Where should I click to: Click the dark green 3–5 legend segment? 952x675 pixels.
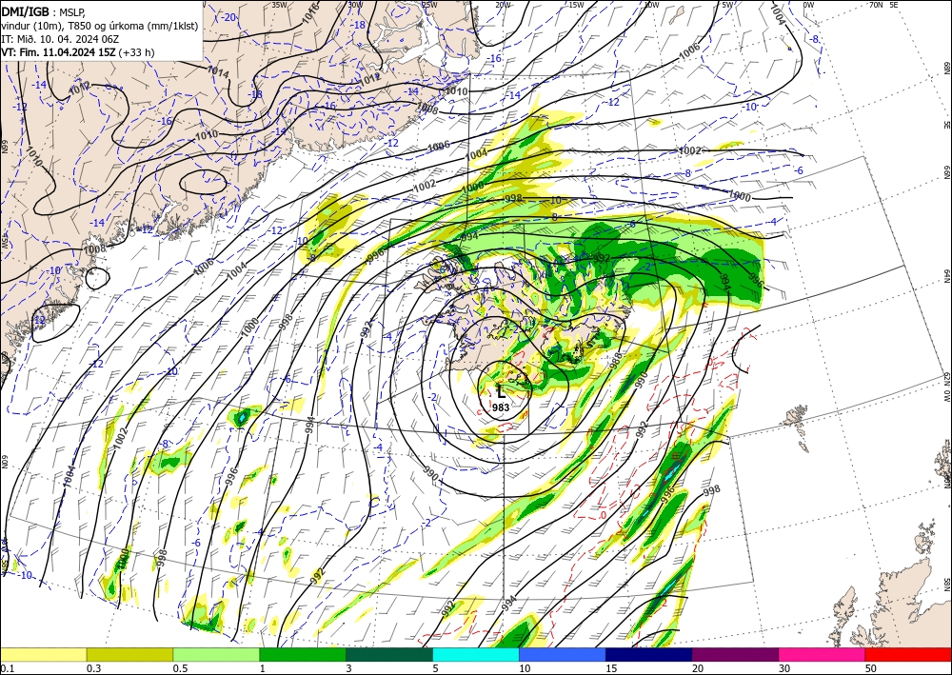[389, 654]
